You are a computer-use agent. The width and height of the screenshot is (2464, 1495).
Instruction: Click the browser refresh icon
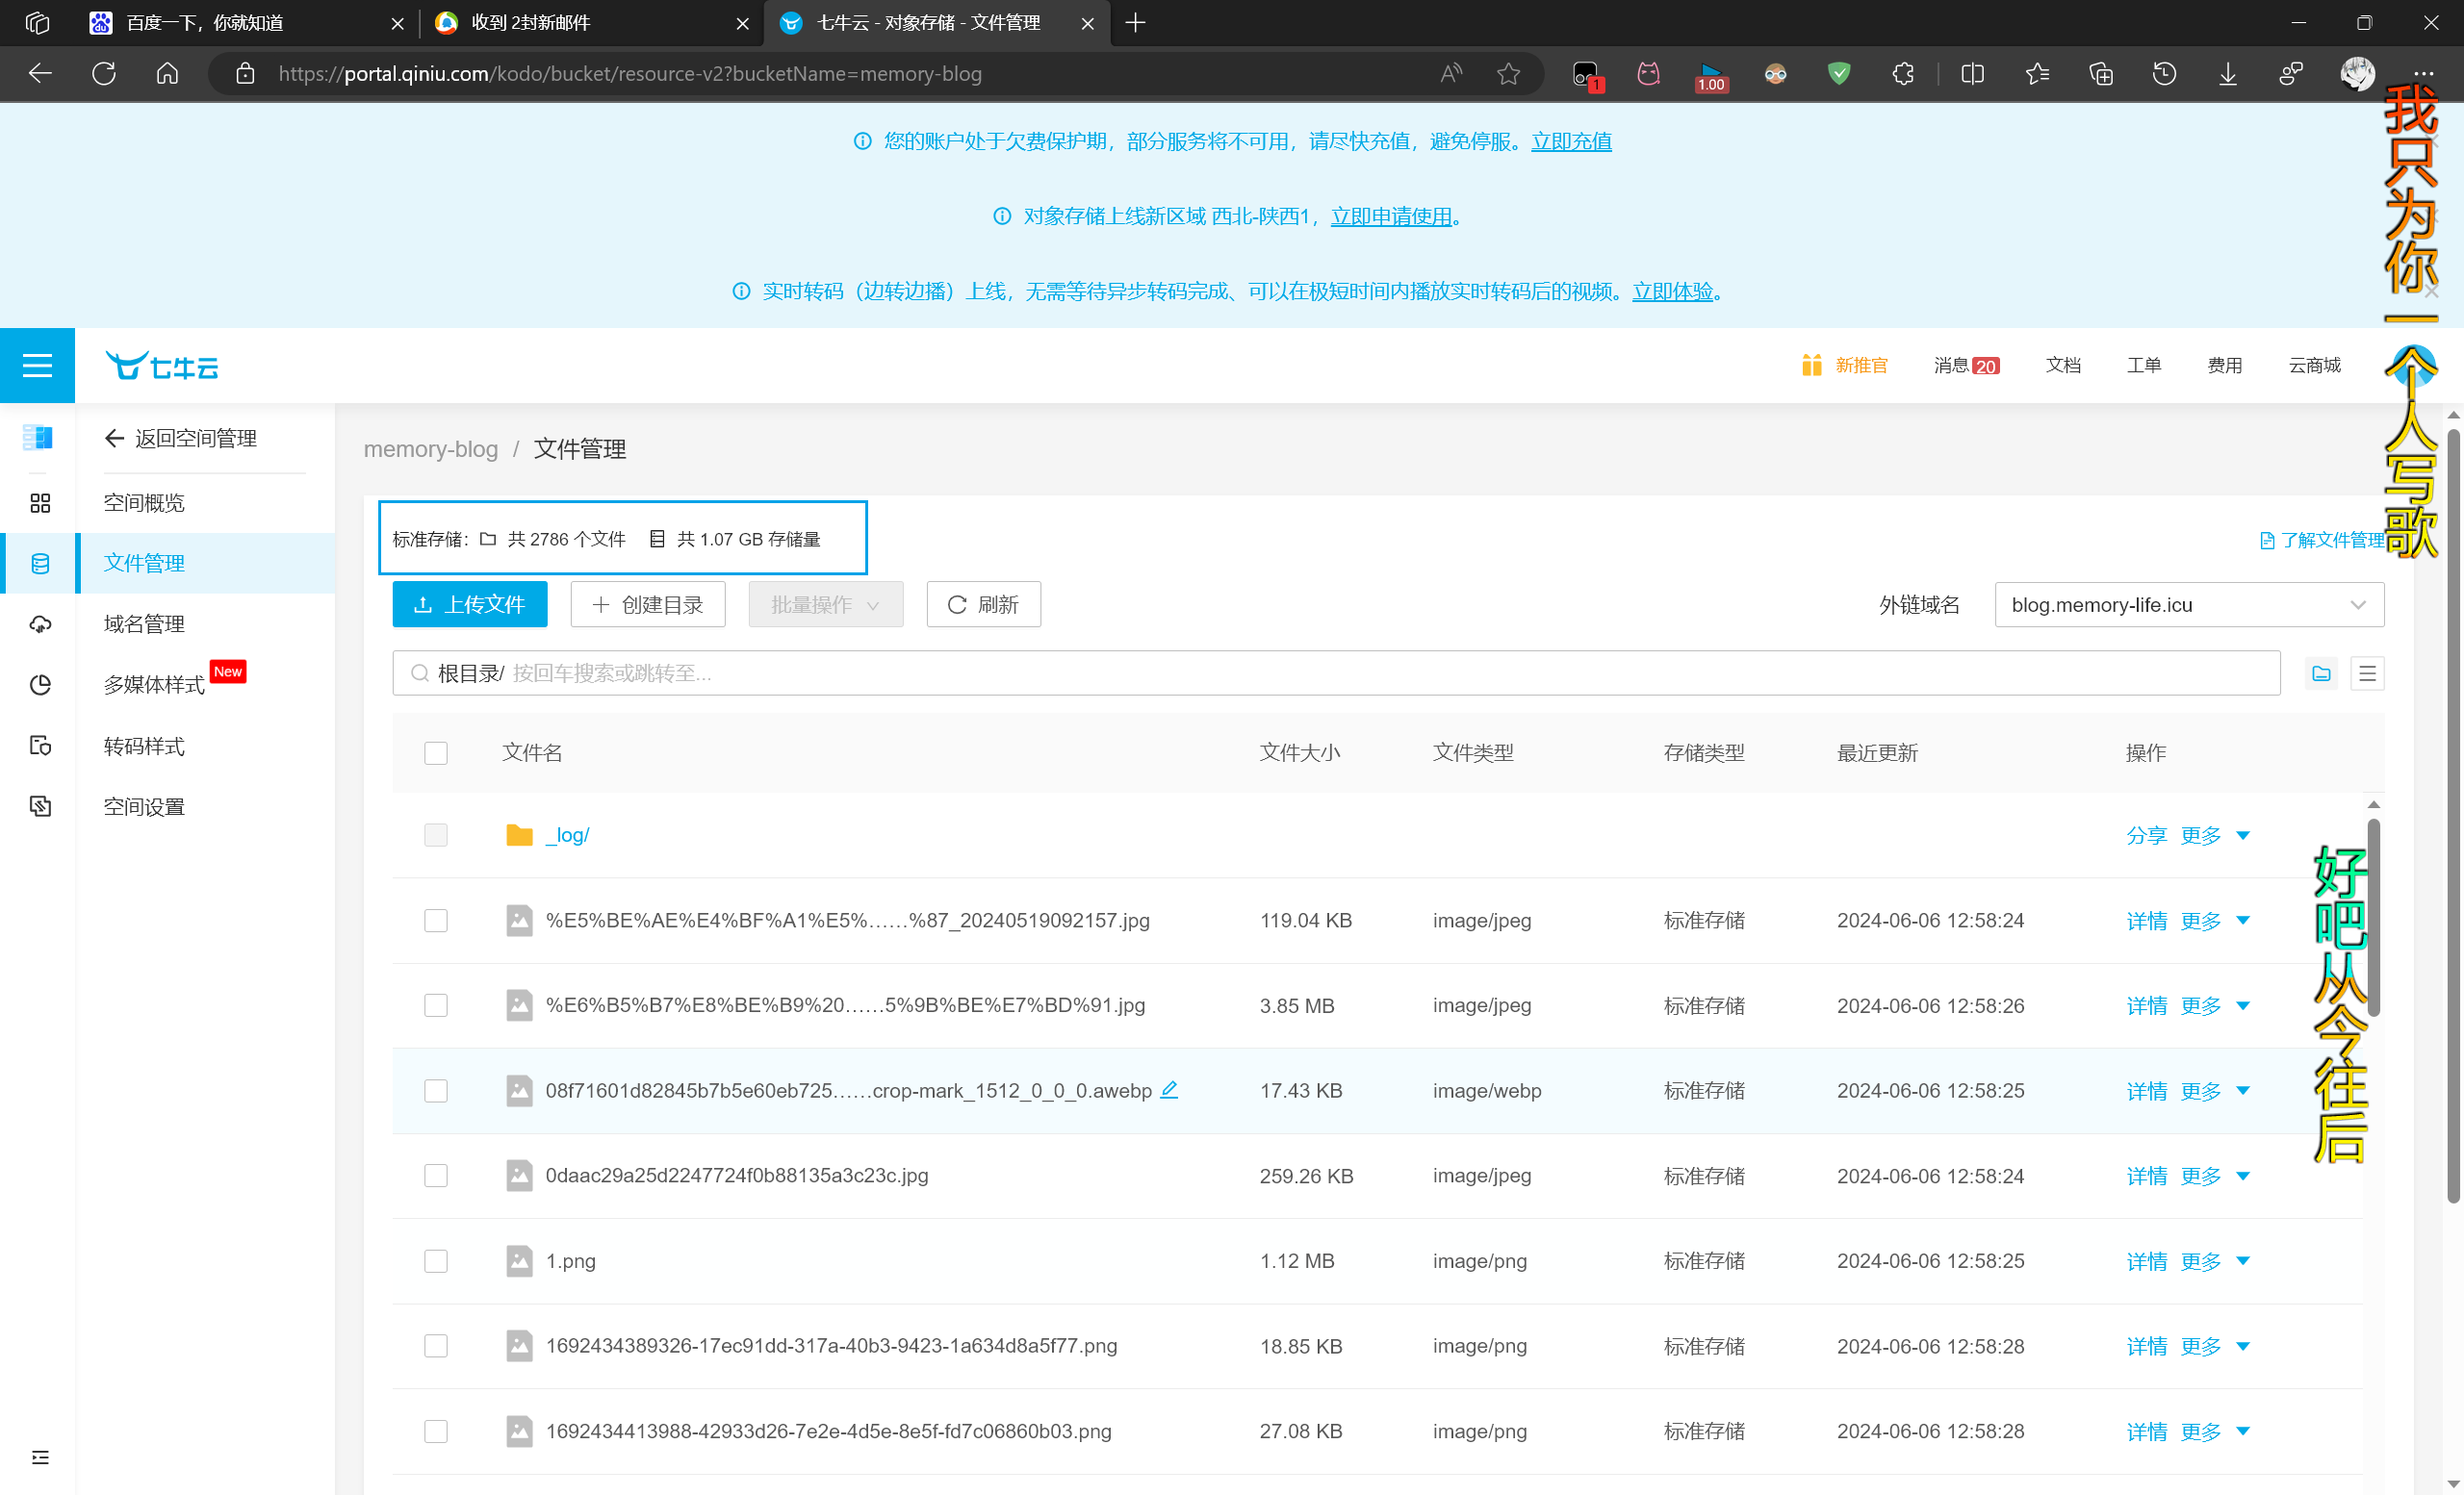104,73
